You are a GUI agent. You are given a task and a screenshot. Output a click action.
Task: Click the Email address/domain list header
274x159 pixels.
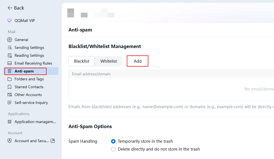click(91, 74)
